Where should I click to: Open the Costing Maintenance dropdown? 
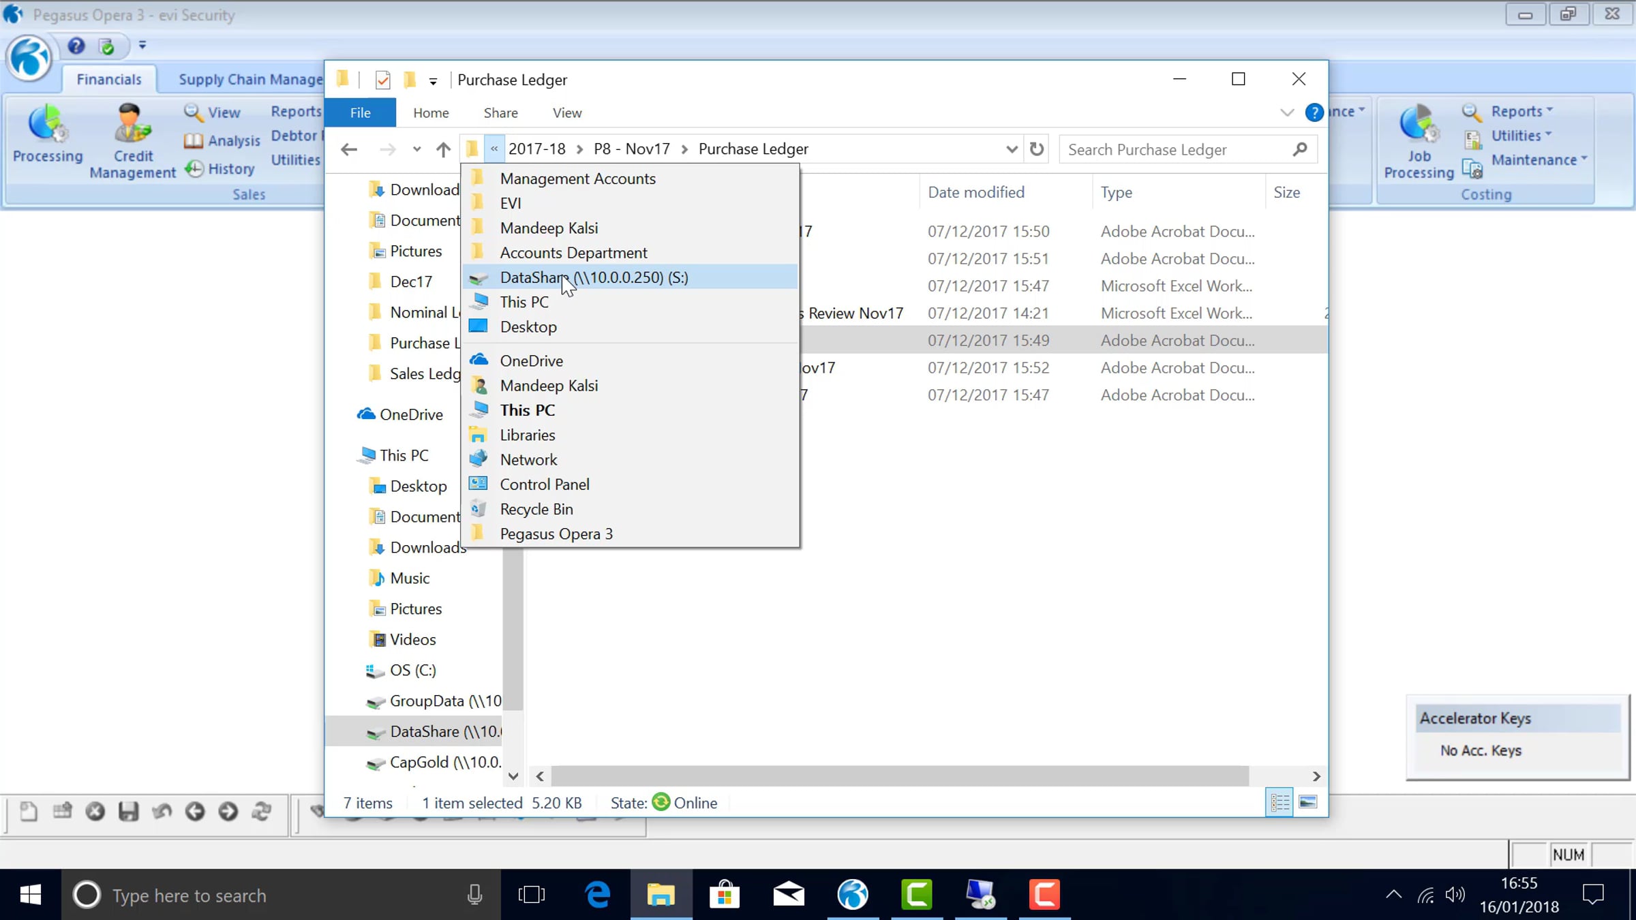[x=1539, y=160]
